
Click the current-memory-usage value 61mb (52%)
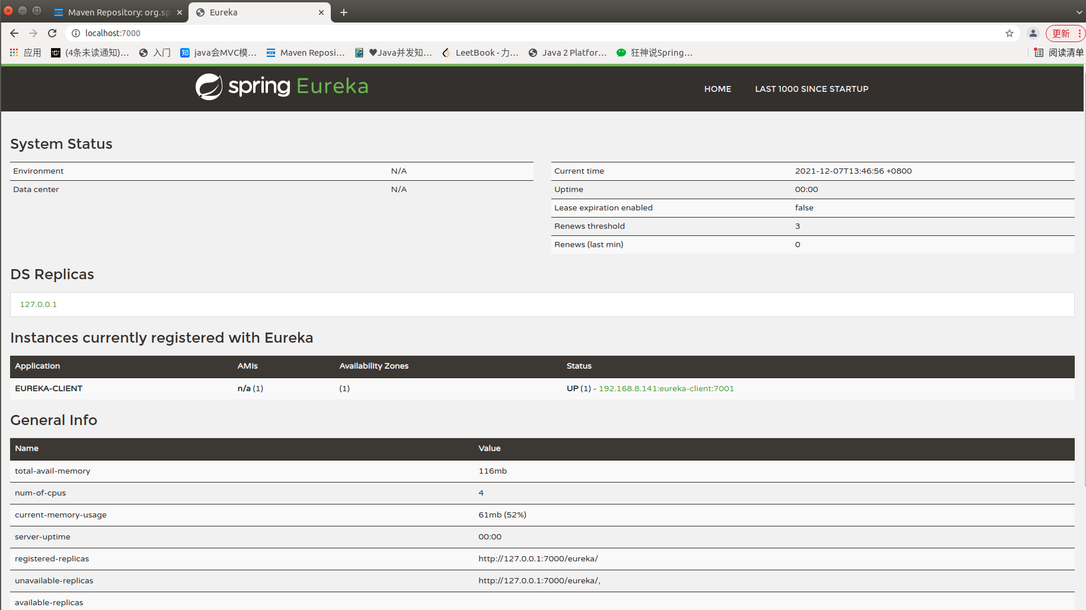point(502,515)
